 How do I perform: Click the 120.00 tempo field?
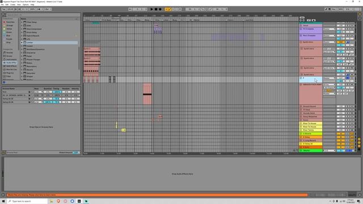[10, 9]
